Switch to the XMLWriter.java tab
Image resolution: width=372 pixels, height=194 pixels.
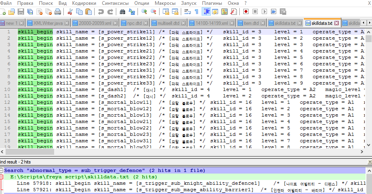tap(48, 23)
